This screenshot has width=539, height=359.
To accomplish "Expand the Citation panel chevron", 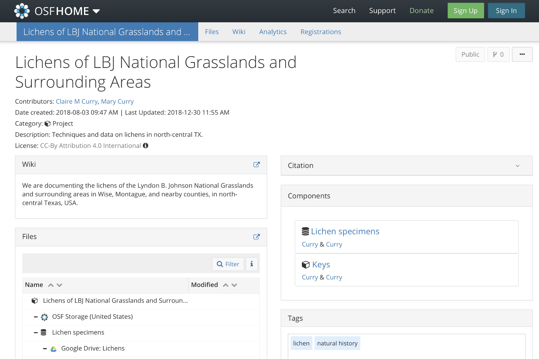I will click(x=517, y=166).
